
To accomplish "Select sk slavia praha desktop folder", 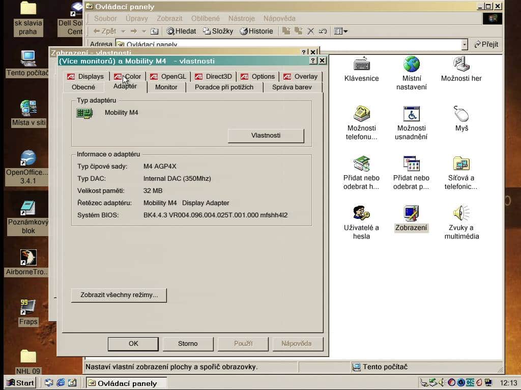I will point(28,18).
